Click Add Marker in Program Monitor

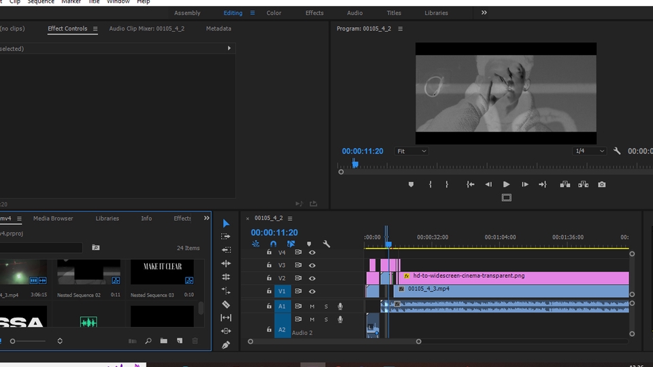pos(411,184)
